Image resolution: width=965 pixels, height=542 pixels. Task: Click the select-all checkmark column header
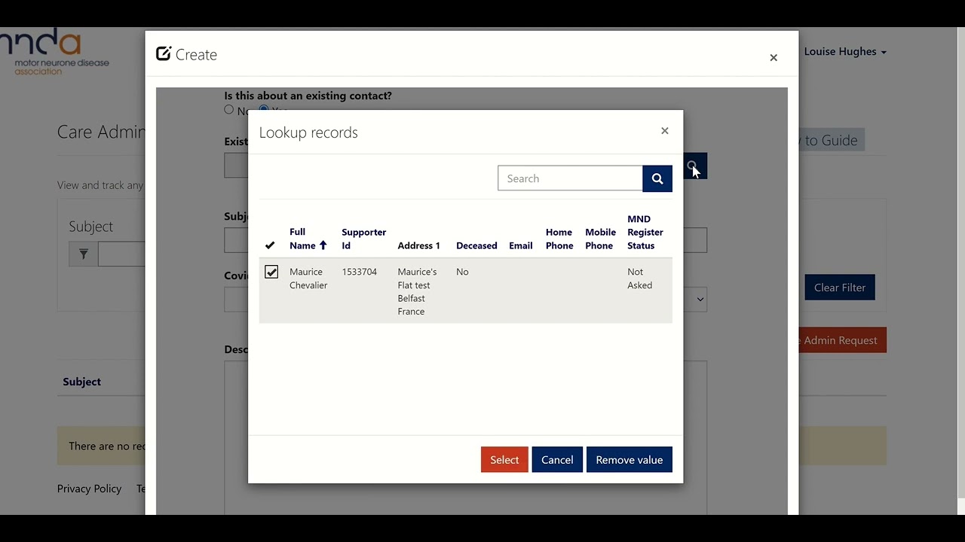click(270, 245)
